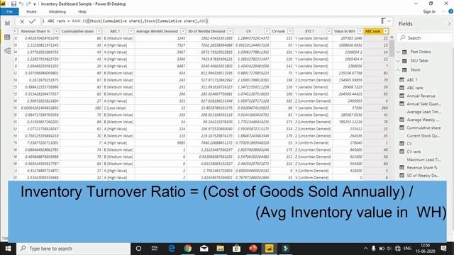
Task: Switch to Report view icon
Action: click(7, 23)
